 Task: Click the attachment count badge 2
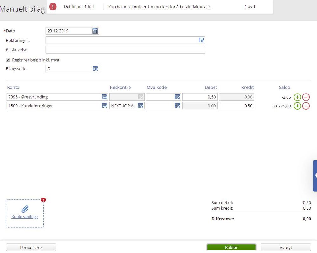pos(43,200)
